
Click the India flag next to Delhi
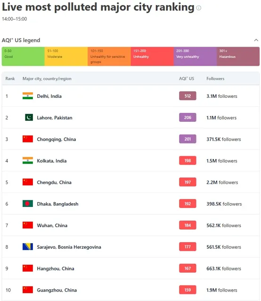[28, 96]
